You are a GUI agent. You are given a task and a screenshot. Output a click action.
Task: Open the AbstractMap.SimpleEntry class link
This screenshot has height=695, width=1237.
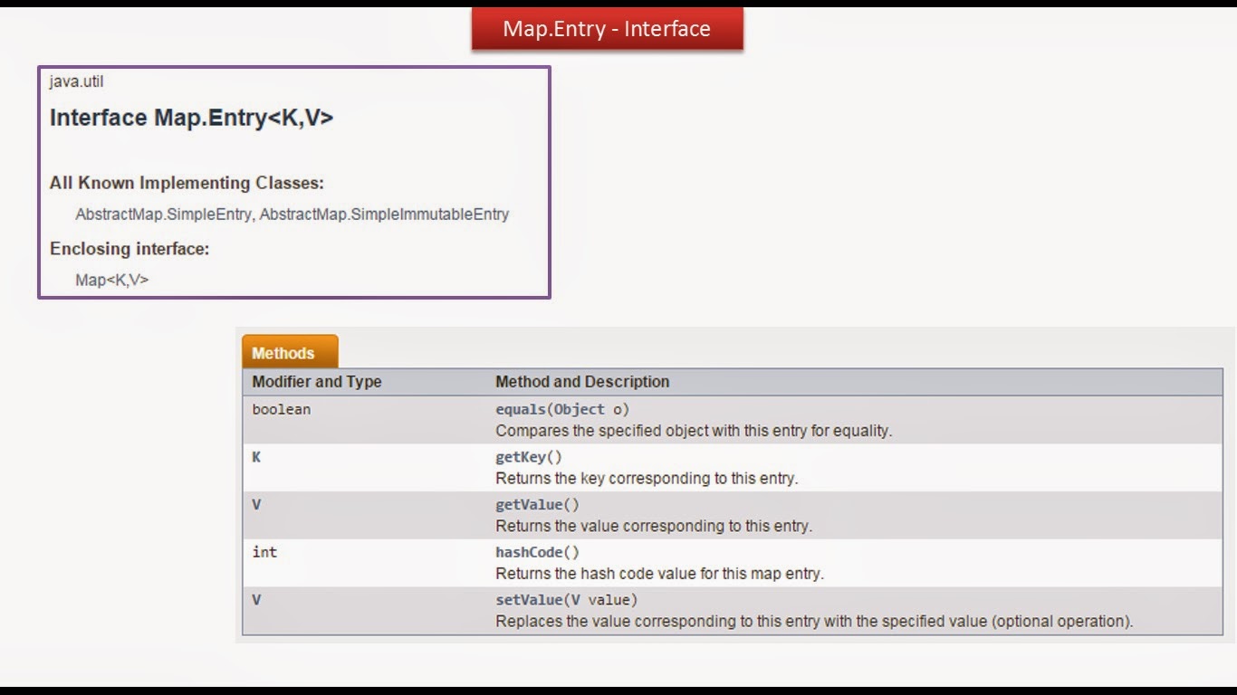click(161, 214)
